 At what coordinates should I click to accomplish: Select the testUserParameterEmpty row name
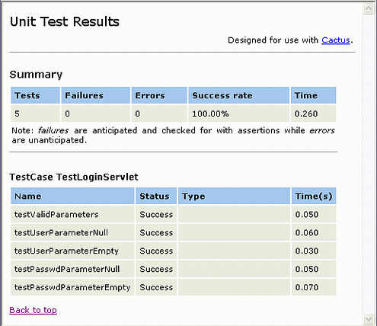point(66,251)
